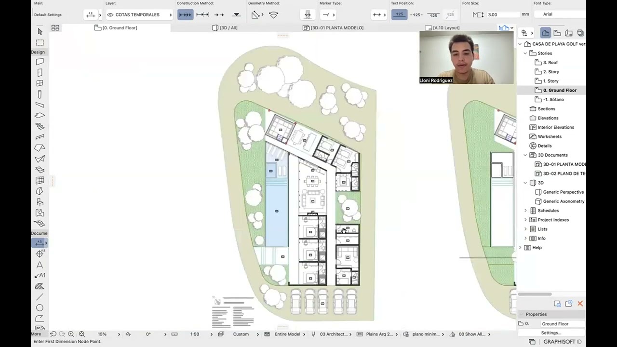This screenshot has height=347, width=617.
Task: Select text position above line (highlighted 125)
Action: [x=399, y=15]
